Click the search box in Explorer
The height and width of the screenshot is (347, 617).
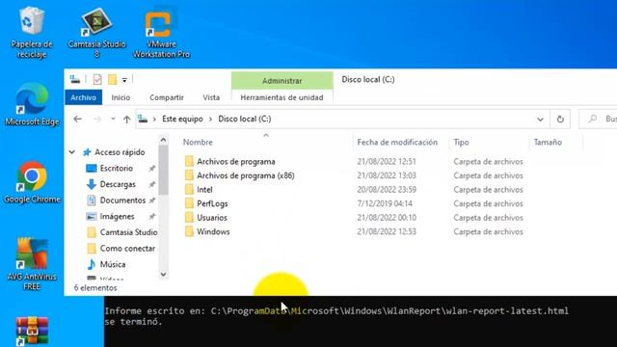[598, 119]
